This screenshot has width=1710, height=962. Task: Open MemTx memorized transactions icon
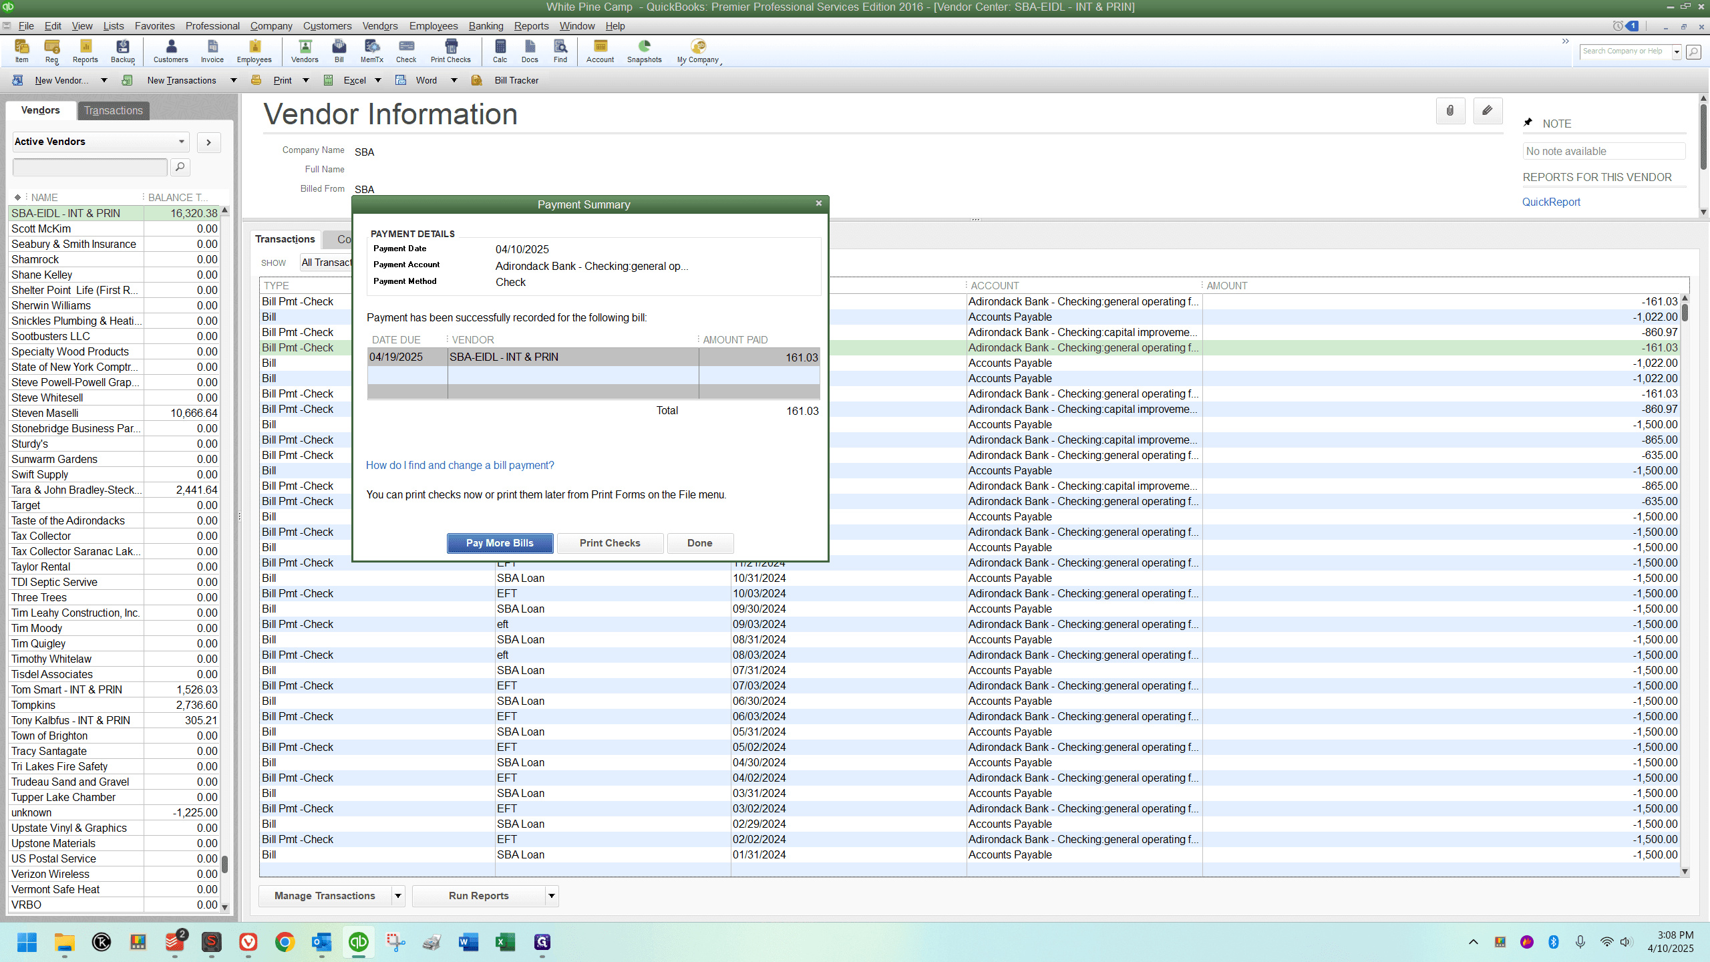coord(372,51)
